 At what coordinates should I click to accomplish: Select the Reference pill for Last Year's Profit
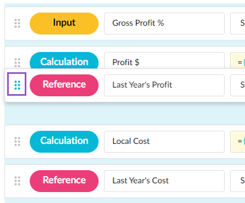[x=64, y=85]
